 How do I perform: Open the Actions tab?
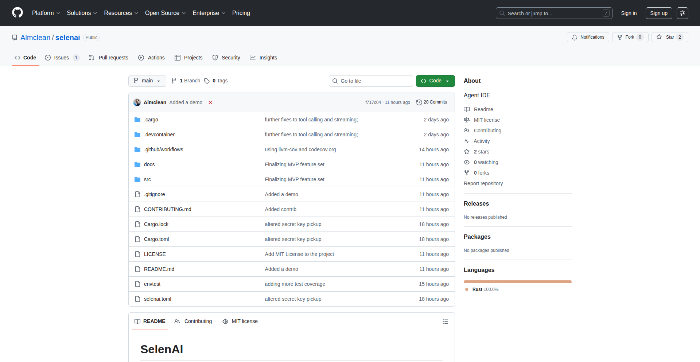click(x=152, y=58)
